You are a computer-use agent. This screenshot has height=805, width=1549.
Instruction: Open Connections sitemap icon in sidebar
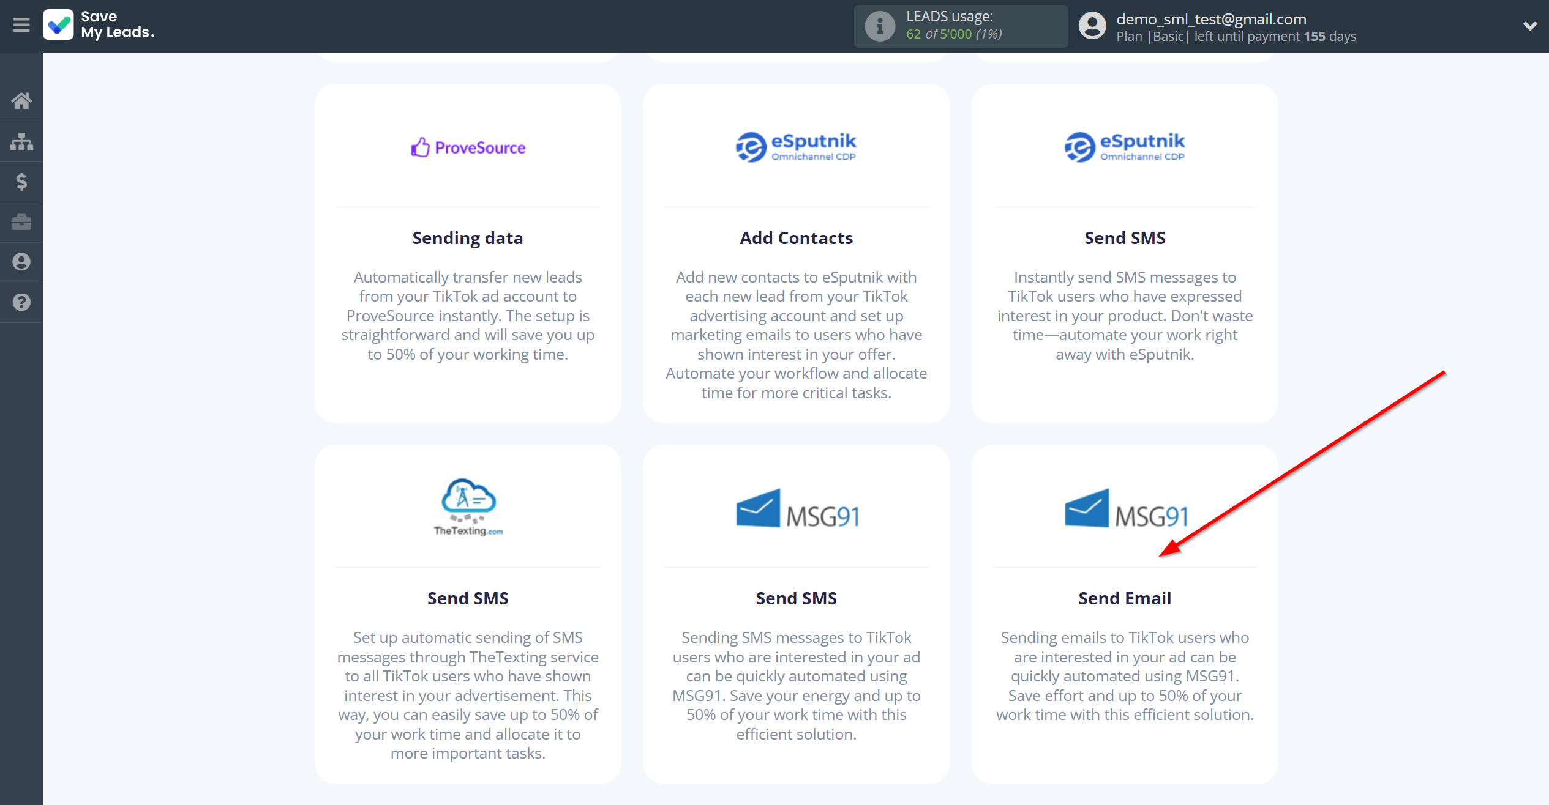tap(21, 141)
